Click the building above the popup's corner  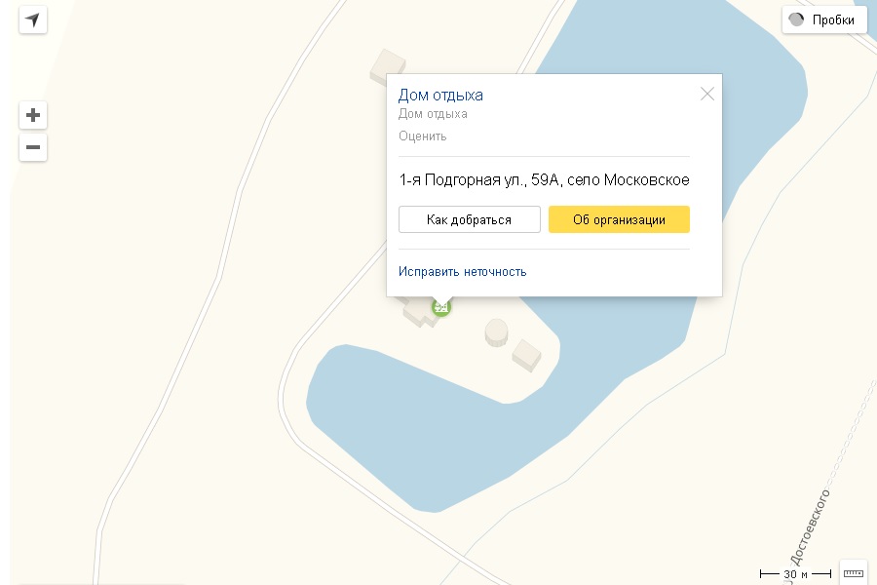pos(387,63)
